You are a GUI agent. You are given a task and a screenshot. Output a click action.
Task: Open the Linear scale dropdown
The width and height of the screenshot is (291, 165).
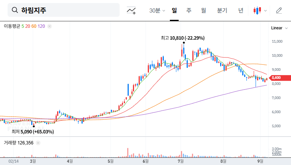click(279, 28)
